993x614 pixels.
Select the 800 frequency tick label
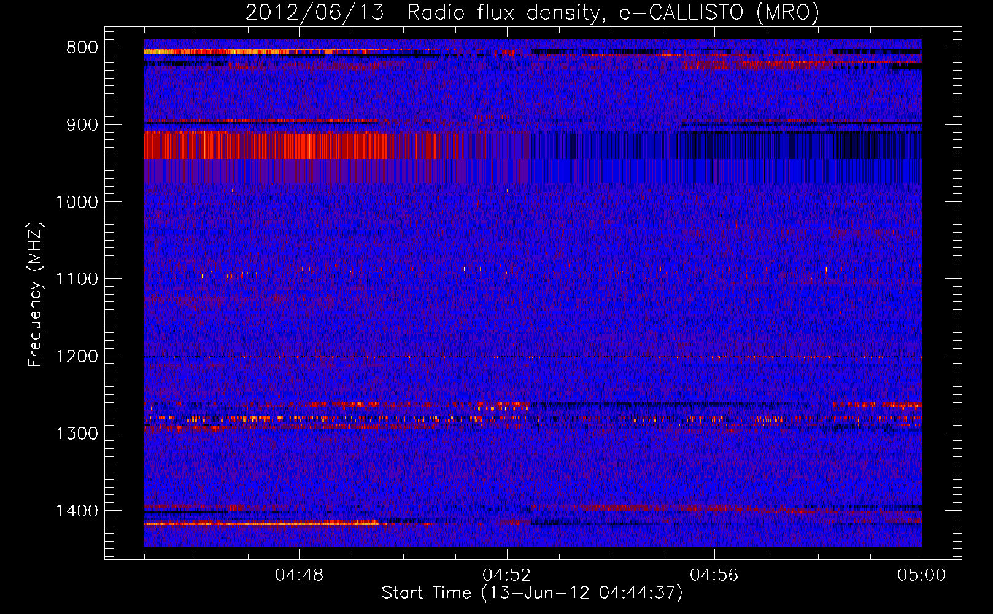point(82,48)
